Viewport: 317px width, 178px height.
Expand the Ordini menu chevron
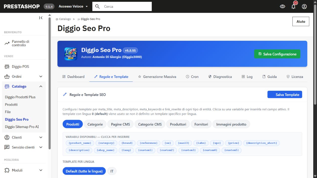[x=41, y=76]
